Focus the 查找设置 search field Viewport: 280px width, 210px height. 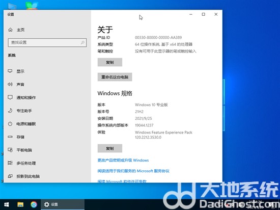point(47,42)
